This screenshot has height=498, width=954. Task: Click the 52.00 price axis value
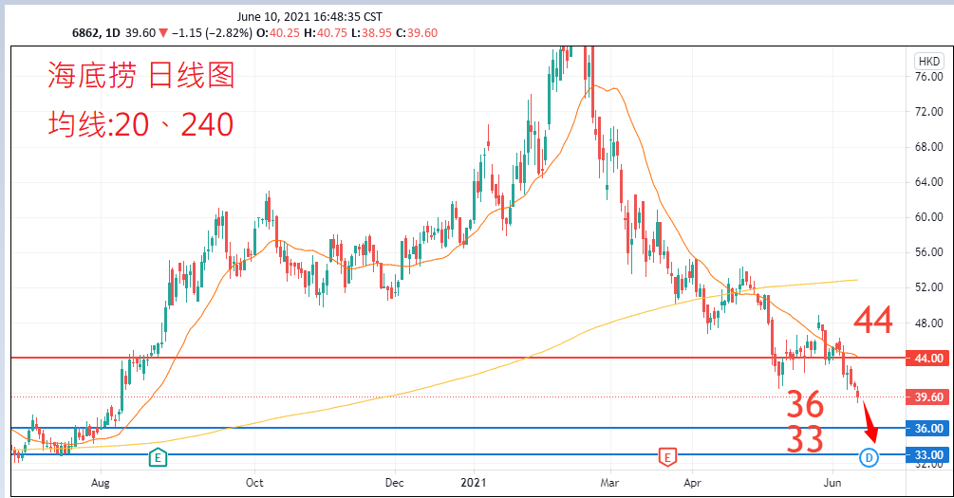pos(929,287)
